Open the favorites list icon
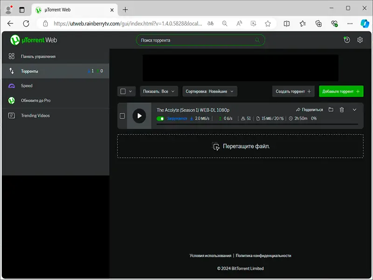 [303, 24]
